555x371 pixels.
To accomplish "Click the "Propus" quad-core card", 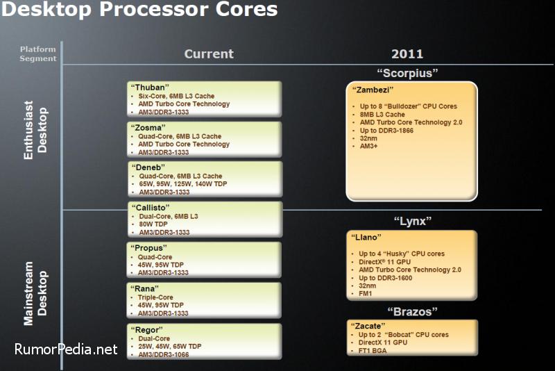I will point(204,260).
